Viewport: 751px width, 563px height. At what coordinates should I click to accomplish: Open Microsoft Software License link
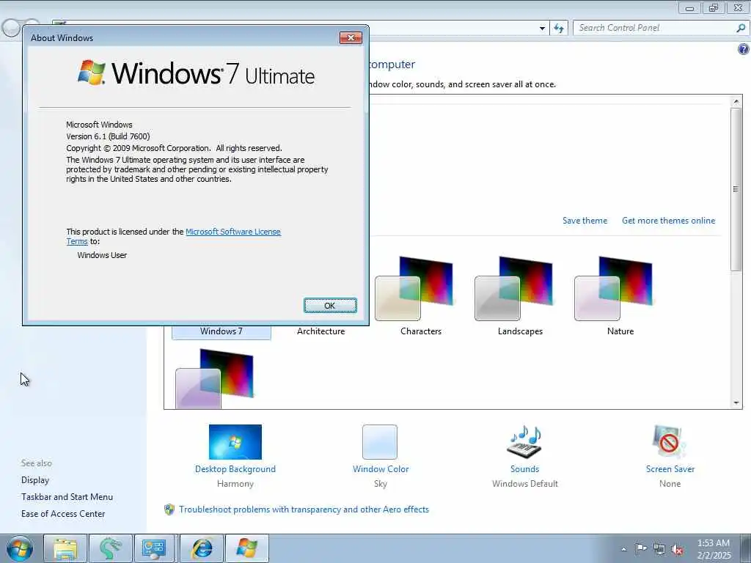pyautogui.click(x=232, y=232)
